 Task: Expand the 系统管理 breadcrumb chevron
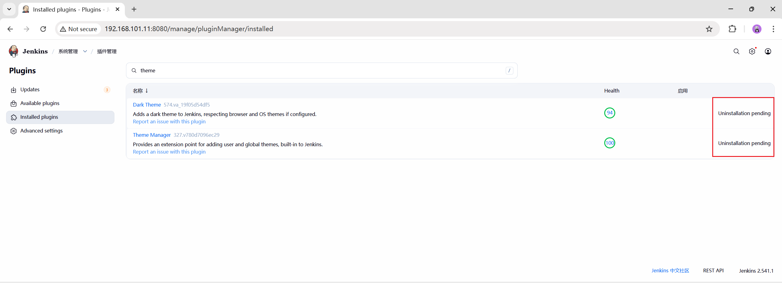85,51
